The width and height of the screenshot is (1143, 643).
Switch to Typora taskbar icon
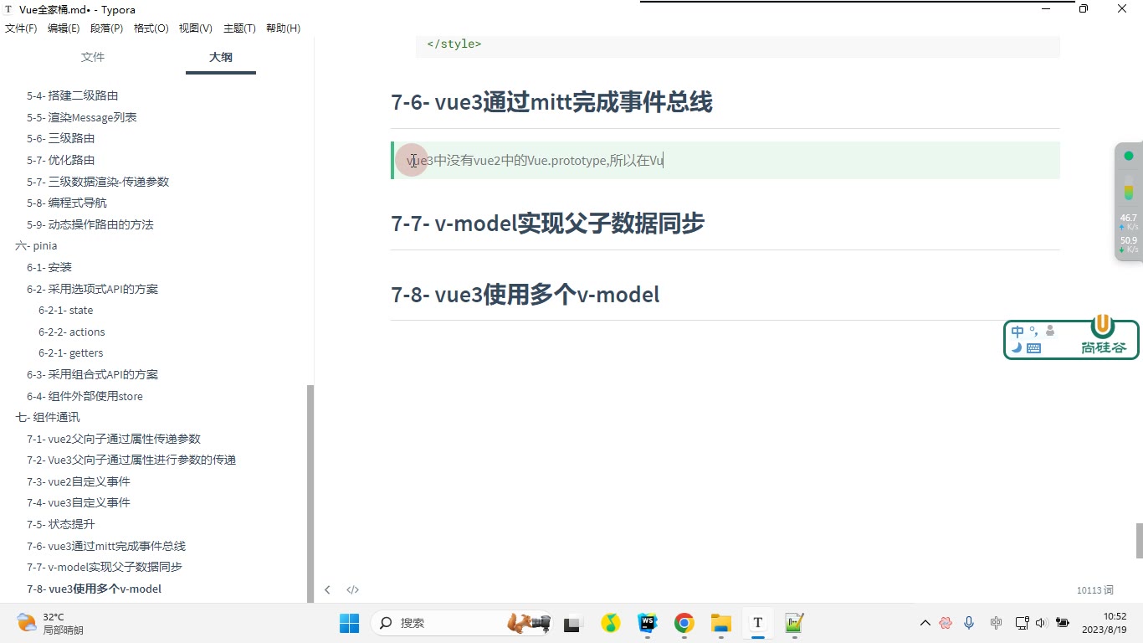[x=758, y=623]
